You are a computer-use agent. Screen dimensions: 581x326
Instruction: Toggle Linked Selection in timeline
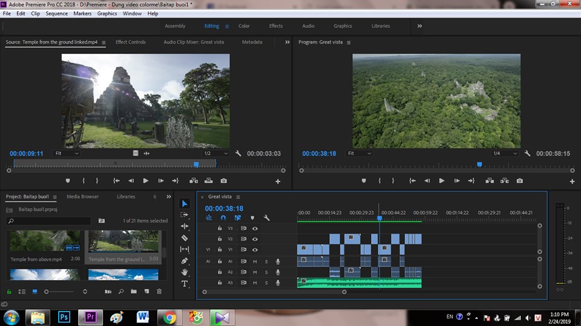[x=237, y=218]
